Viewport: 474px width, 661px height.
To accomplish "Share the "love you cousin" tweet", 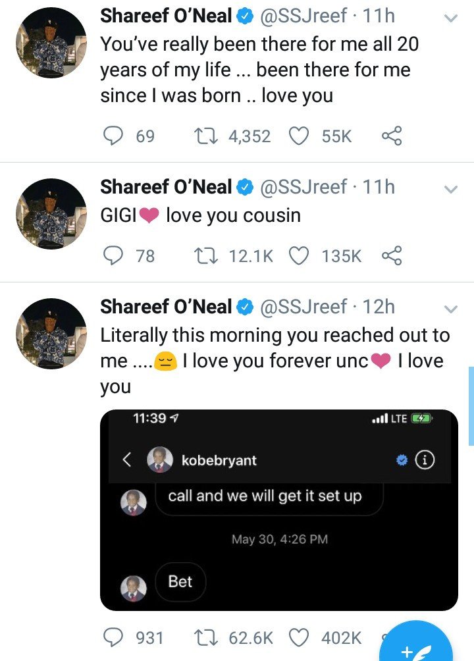I will click(x=392, y=255).
